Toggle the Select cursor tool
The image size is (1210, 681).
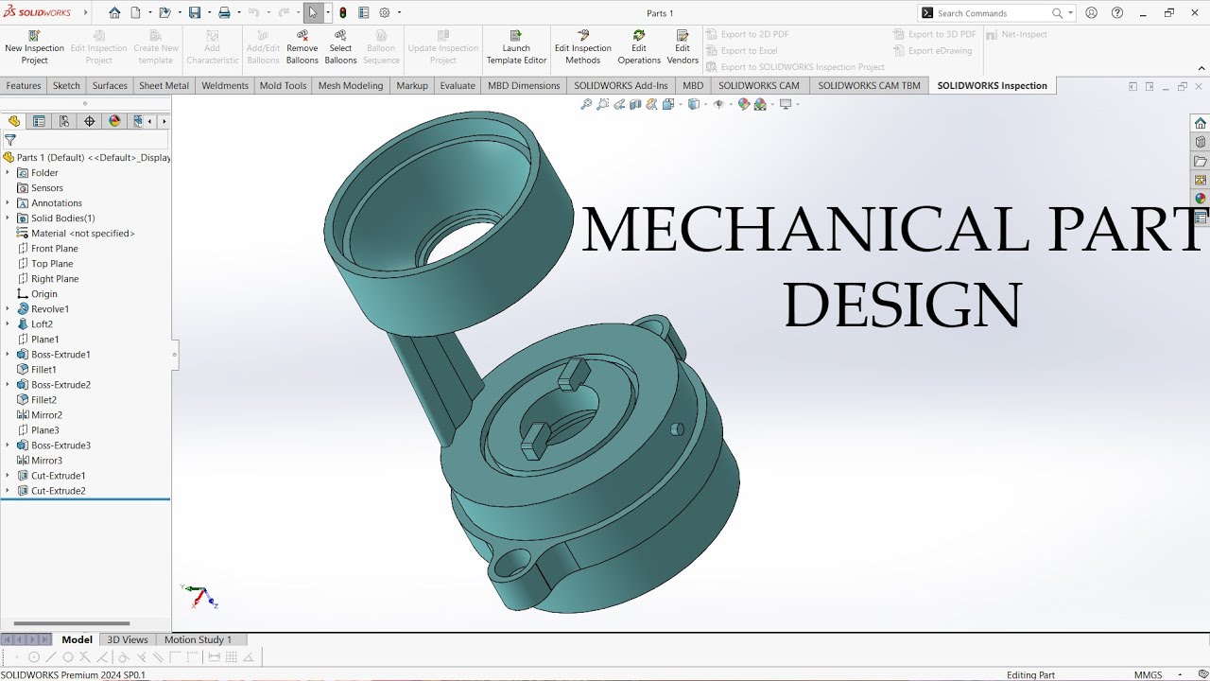click(x=313, y=13)
